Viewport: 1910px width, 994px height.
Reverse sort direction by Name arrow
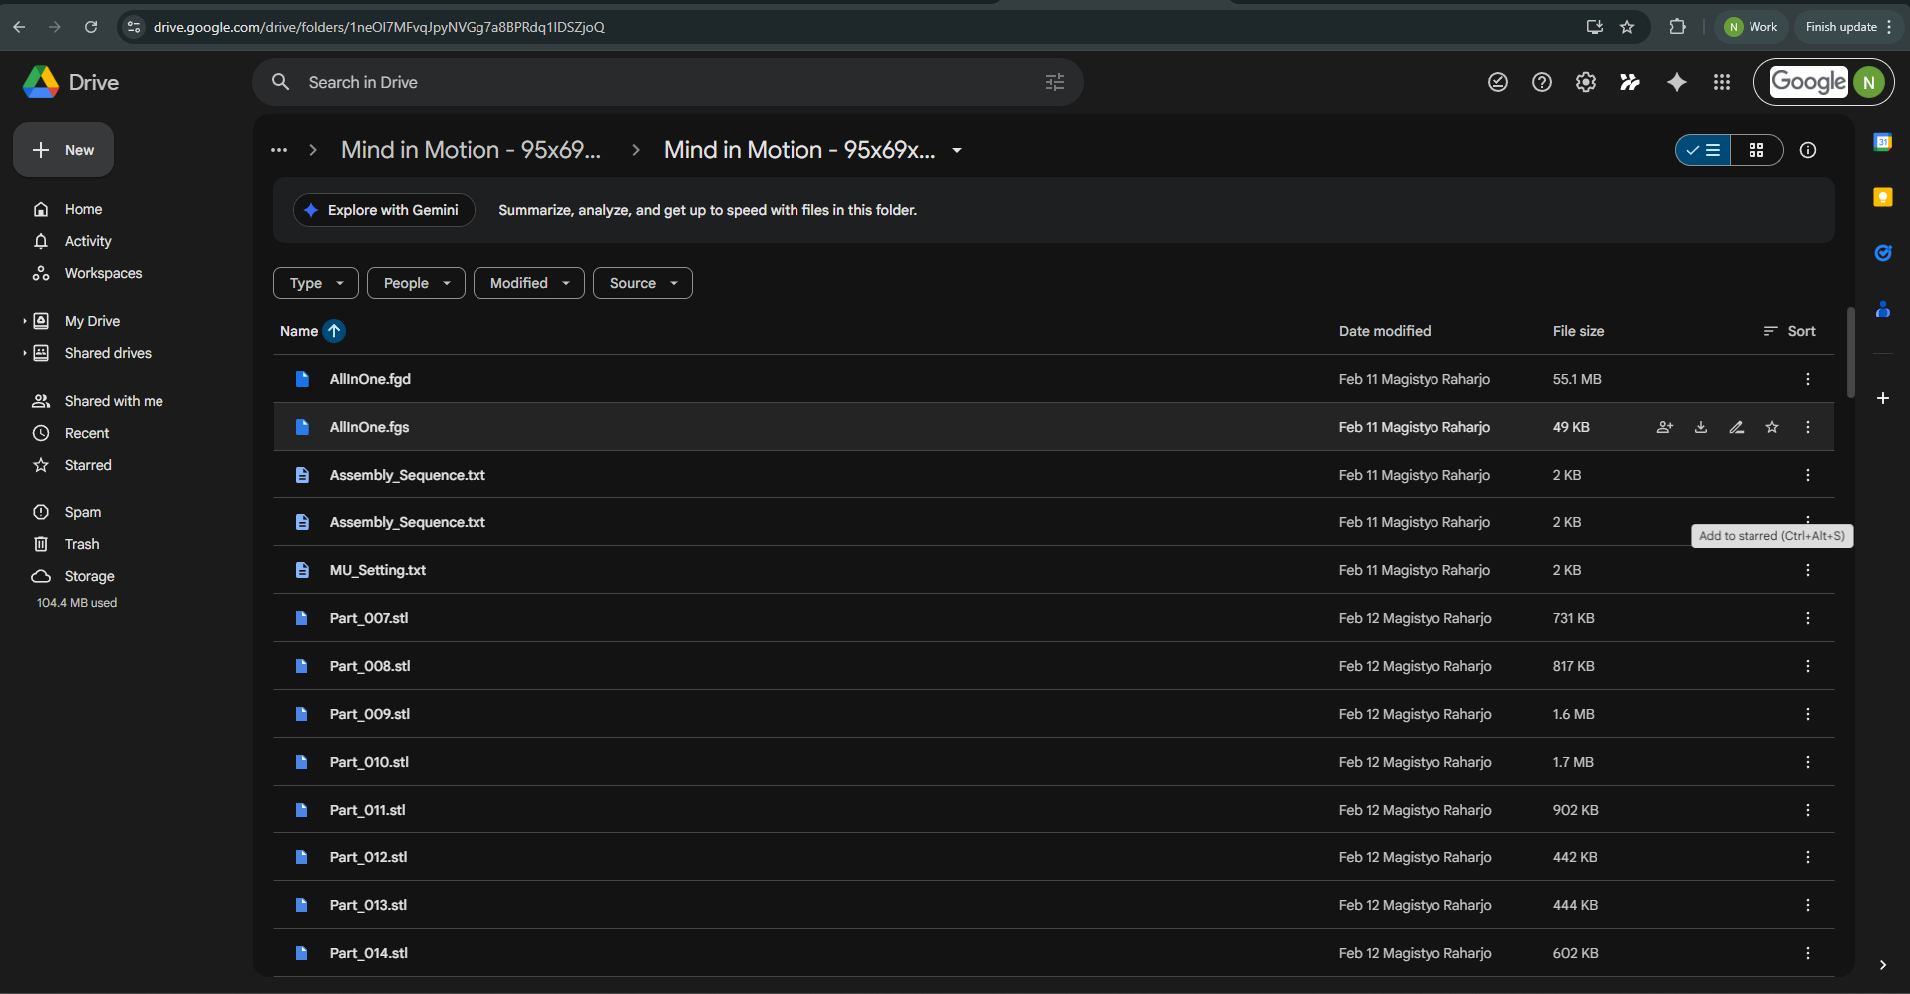[x=334, y=331]
